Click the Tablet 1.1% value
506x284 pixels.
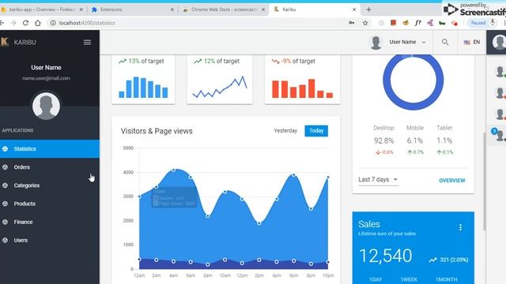pyautogui.click(x=444, y=140)
